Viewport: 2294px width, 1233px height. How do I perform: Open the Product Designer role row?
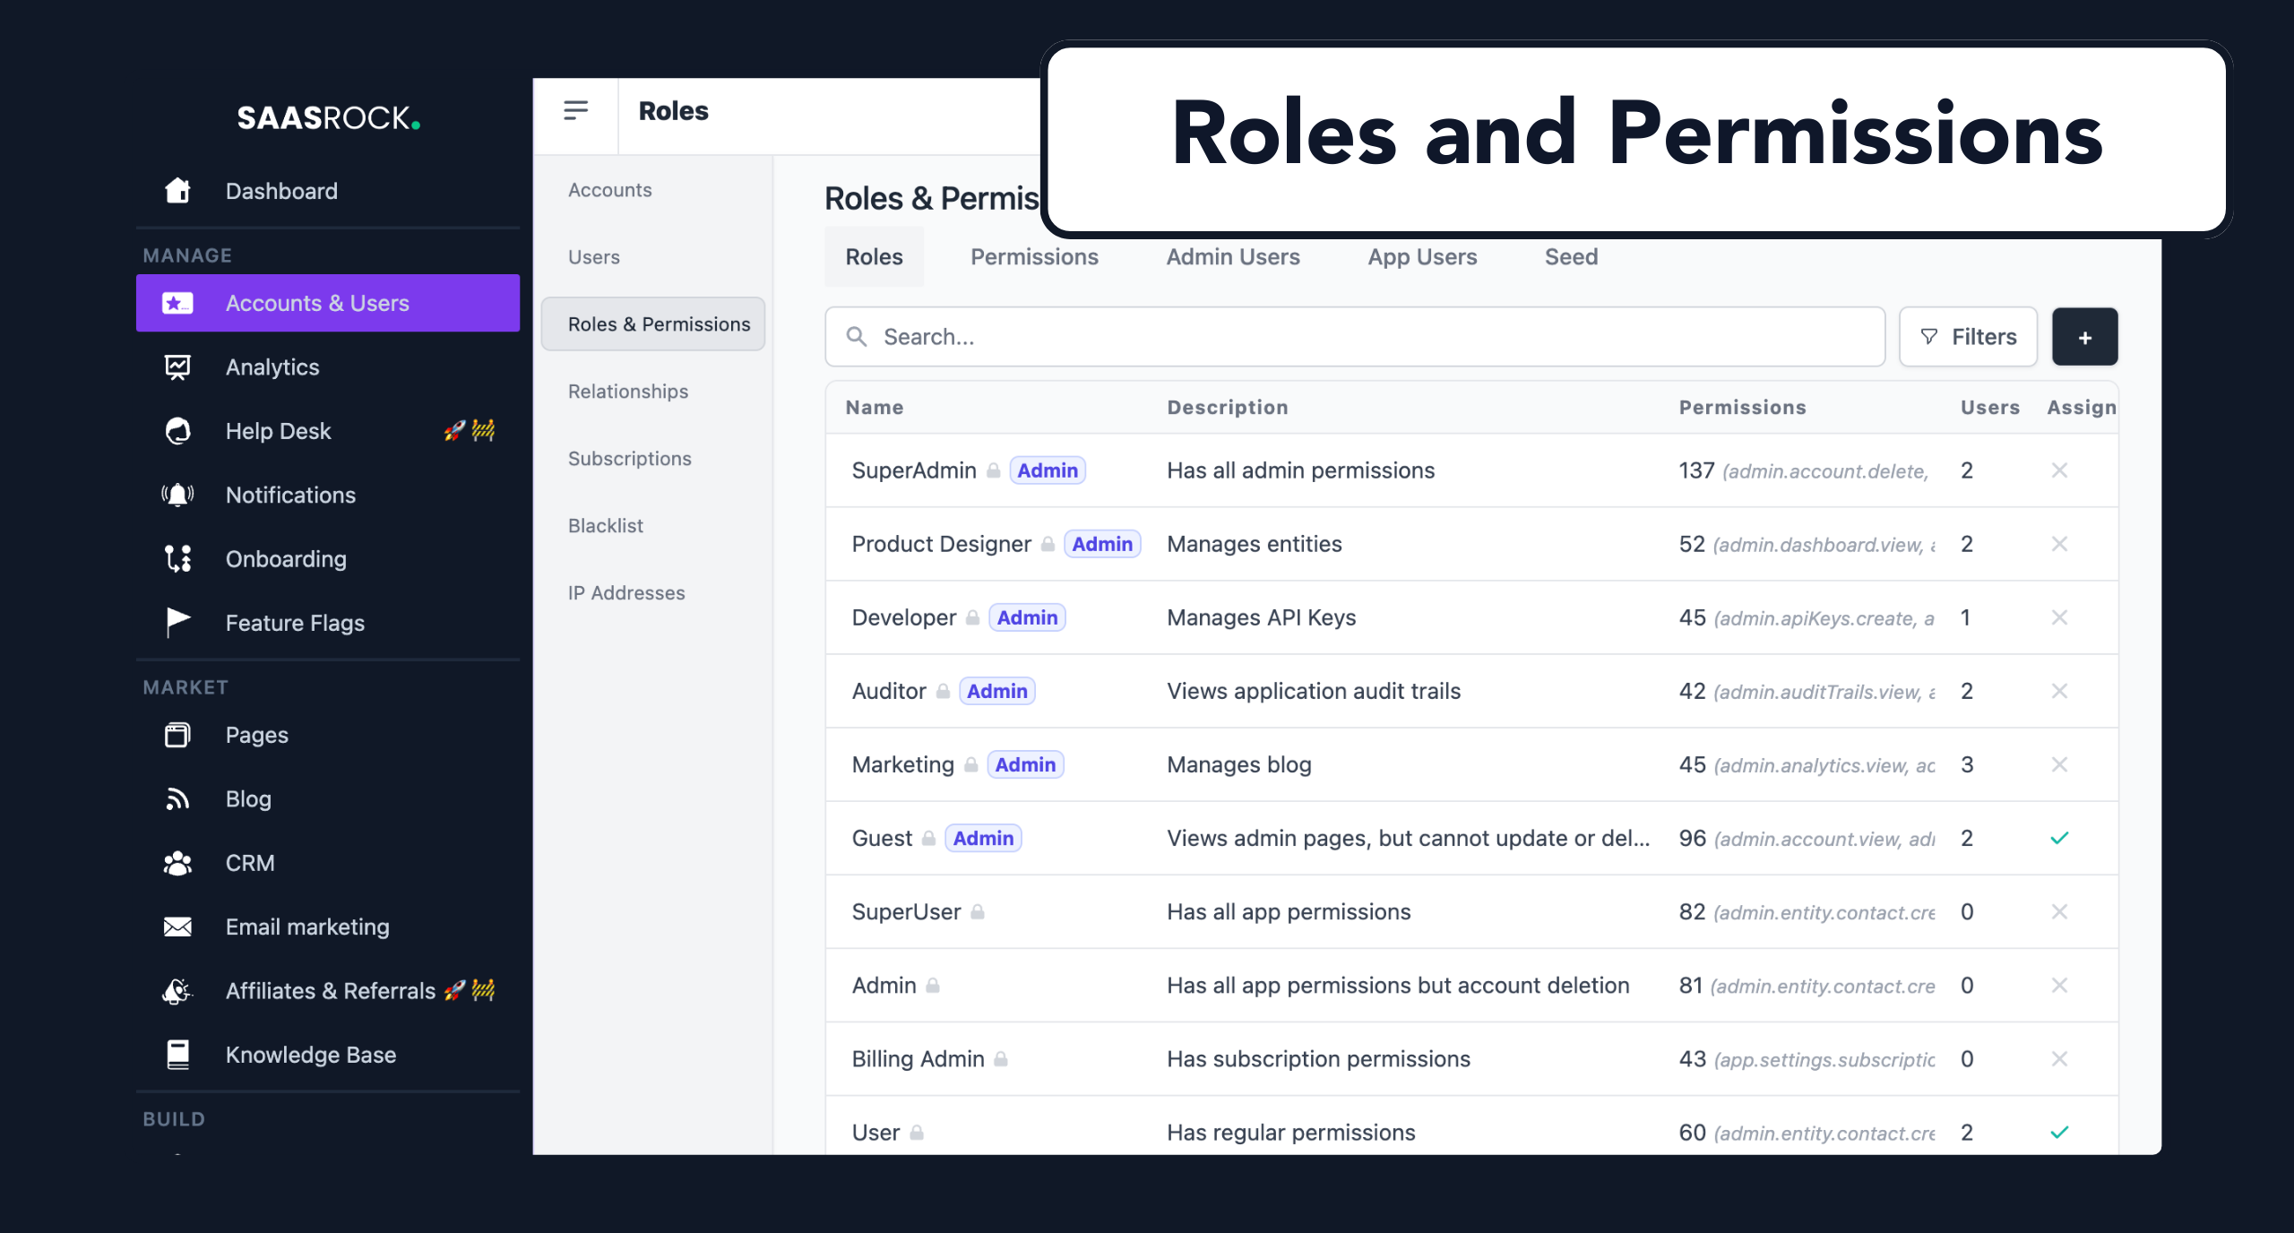pos(941,544)
